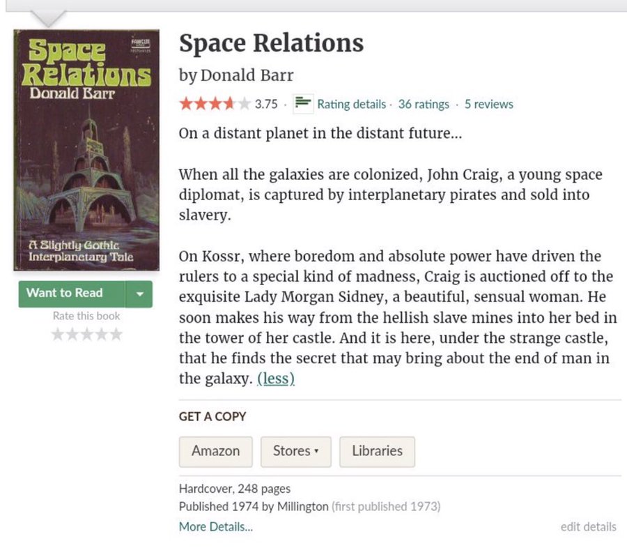Click the rating details chart icon
The image size is (627, 548).
302,103
